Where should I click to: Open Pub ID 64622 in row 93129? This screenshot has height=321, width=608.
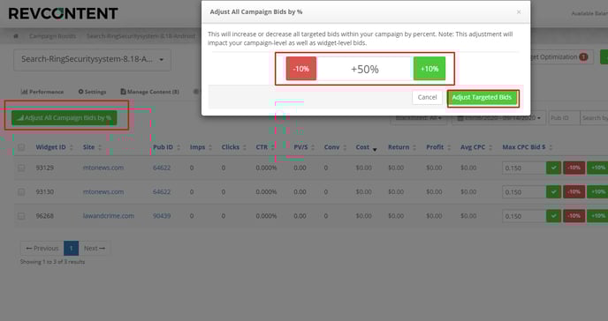click(x=162, y=168)
